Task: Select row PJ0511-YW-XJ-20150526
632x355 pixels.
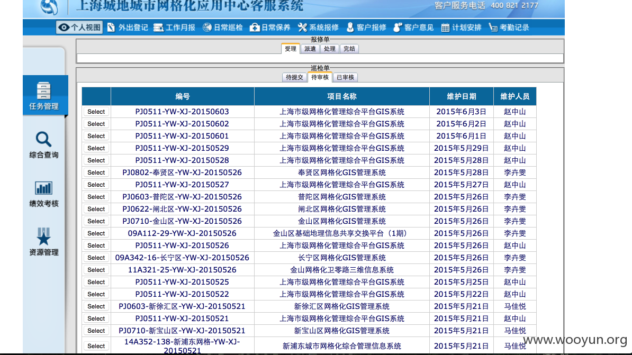Action: [x=96, y=245]
